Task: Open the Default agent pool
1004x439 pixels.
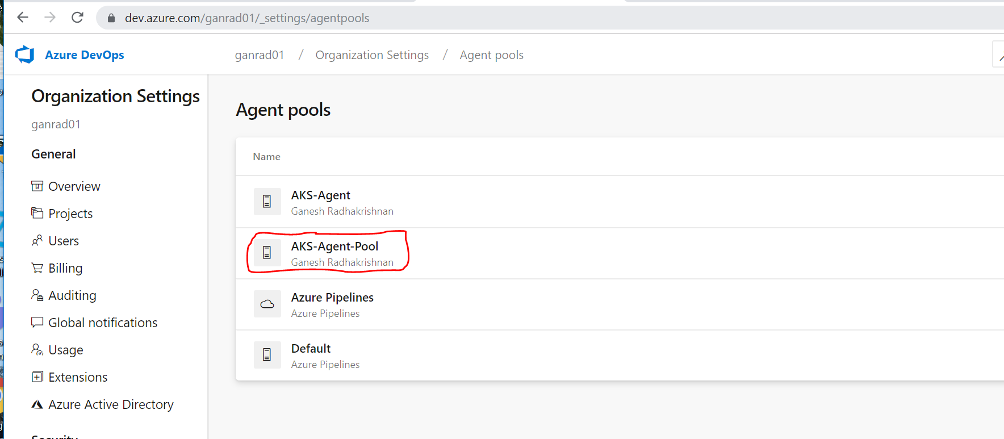Action: [311, 349]
